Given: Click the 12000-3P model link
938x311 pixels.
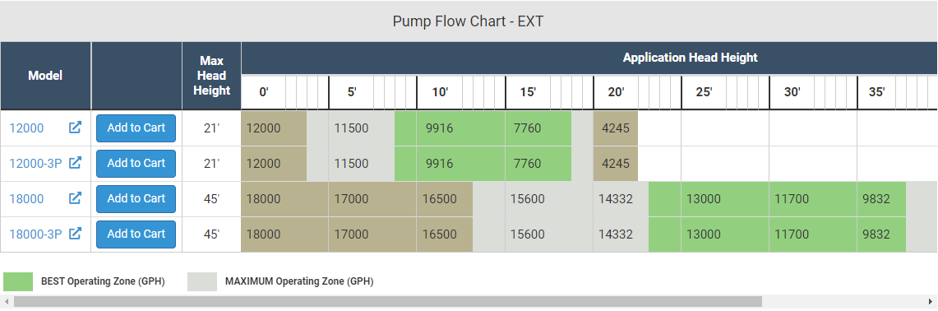Looking at the screenshot, I should 35,164.
